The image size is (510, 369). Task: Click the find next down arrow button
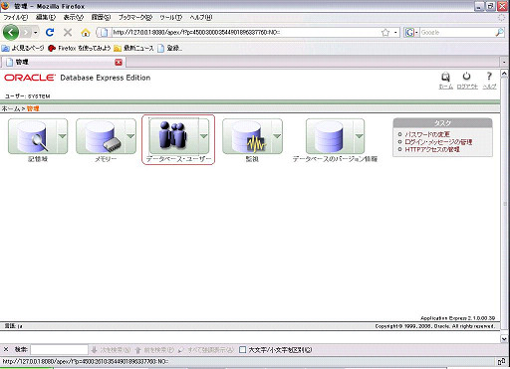click(111, 350)
